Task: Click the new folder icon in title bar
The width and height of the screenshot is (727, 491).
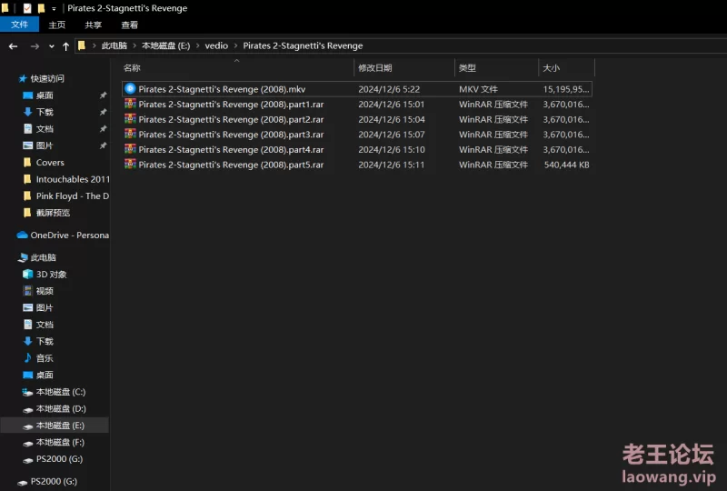Action: (x=41, y=8)
